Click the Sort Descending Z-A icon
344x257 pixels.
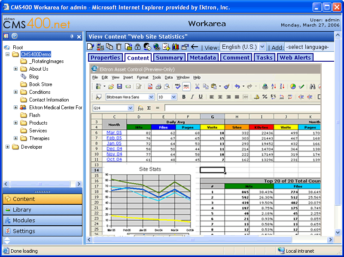coord(282,87)
